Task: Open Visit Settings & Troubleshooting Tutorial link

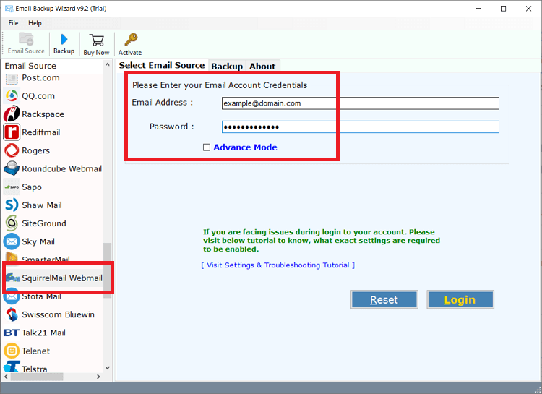Action: point(278,265)
